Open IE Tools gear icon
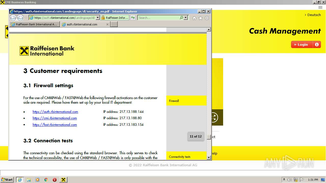The width and height of the screenshot is (326, 183). pyautogui.click(x=207, y=18)
